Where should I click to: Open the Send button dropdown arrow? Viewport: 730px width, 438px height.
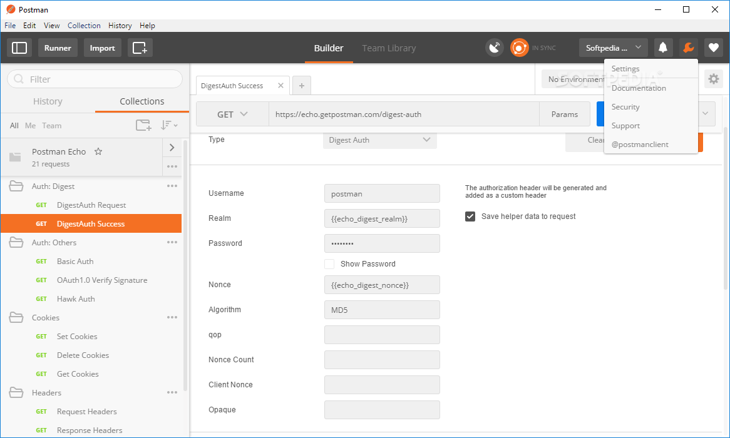(x=706, y=114)
